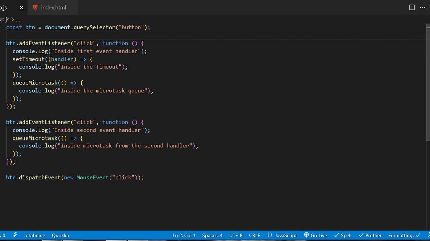This screenshot has width=430, height=241.
Task: Toggle Prettier formatting status
Action: [x=370, y=235]
